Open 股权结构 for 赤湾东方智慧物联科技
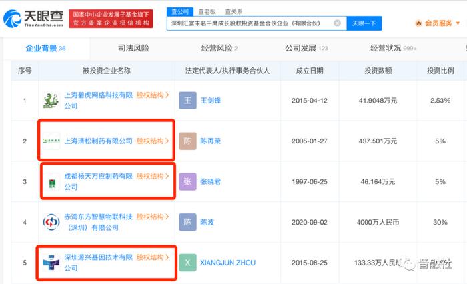Screen dimensions: 467x284 tap(153, 217)
